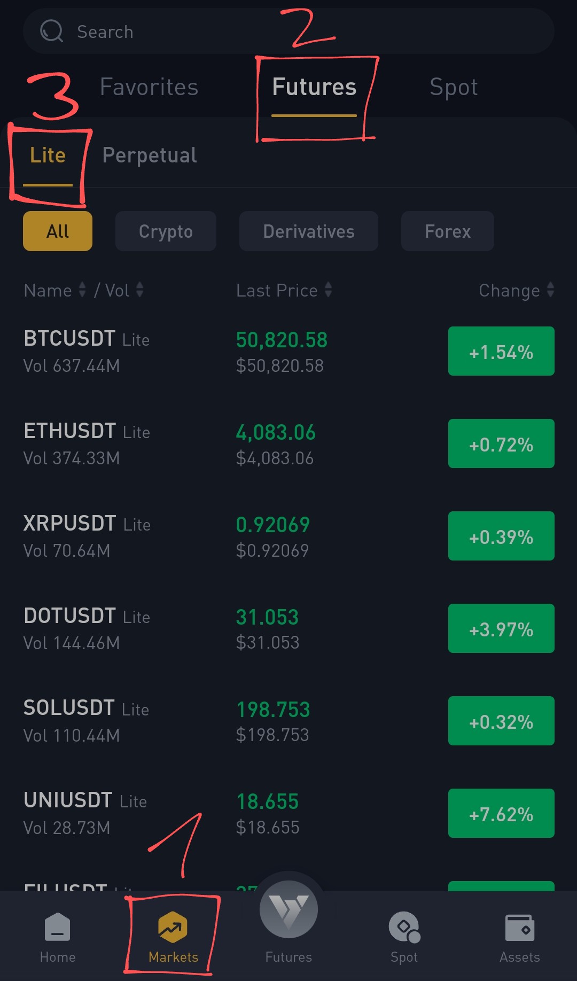Viewport: 577px width, 981px height.
Task: Tap the Markets icon in bottom bar
Action: 173,927
